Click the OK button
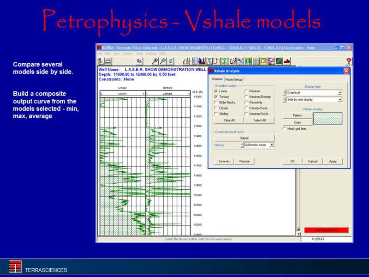The width and height of the screenshot is (369, 277). pos(292,161)
